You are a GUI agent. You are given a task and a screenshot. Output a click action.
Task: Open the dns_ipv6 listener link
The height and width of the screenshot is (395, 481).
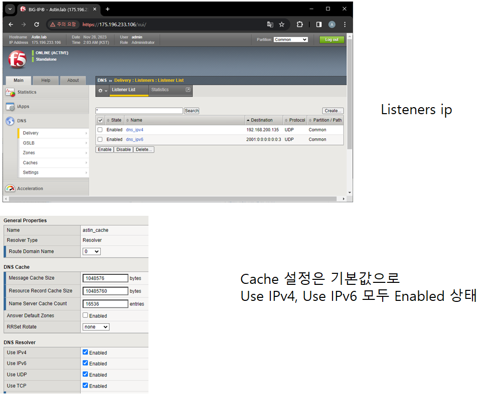point(134,140)
